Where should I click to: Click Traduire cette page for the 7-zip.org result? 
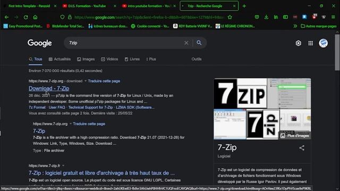(89, 124)
